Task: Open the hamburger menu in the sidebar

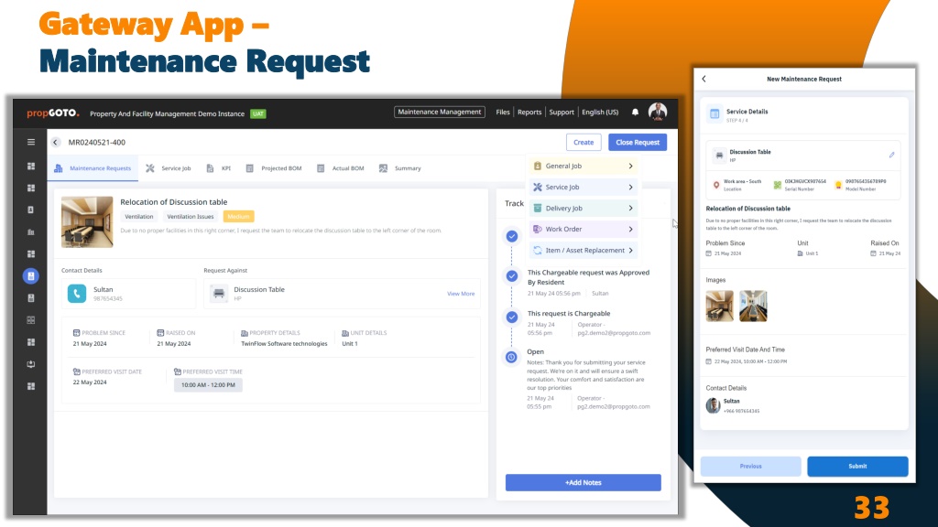Action: 31,142
